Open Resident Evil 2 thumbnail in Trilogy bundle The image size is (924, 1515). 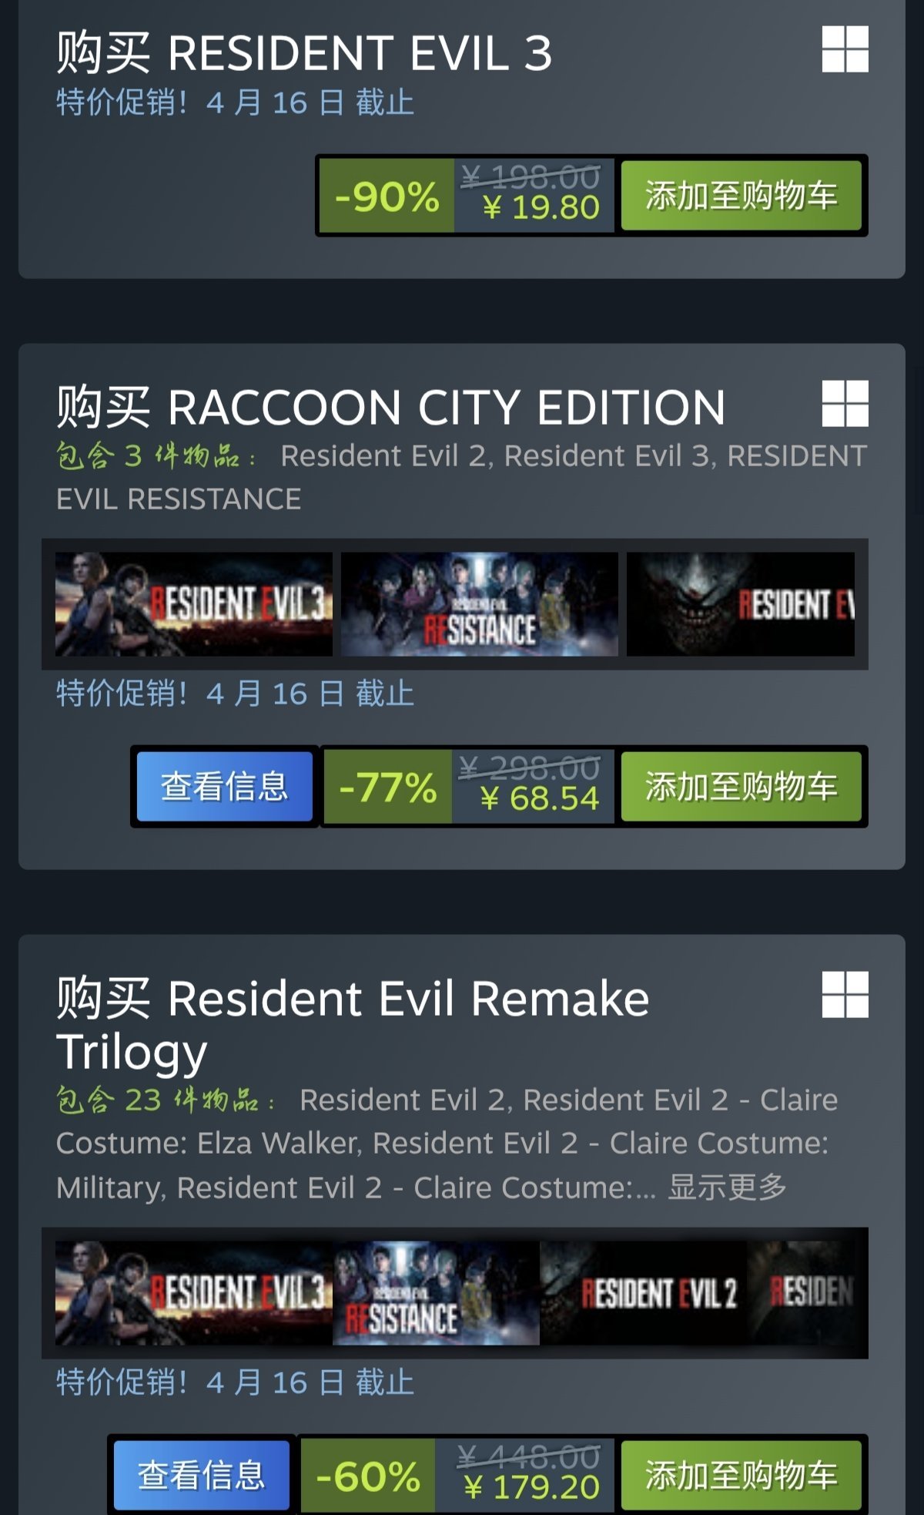(x=643, y=1293)
